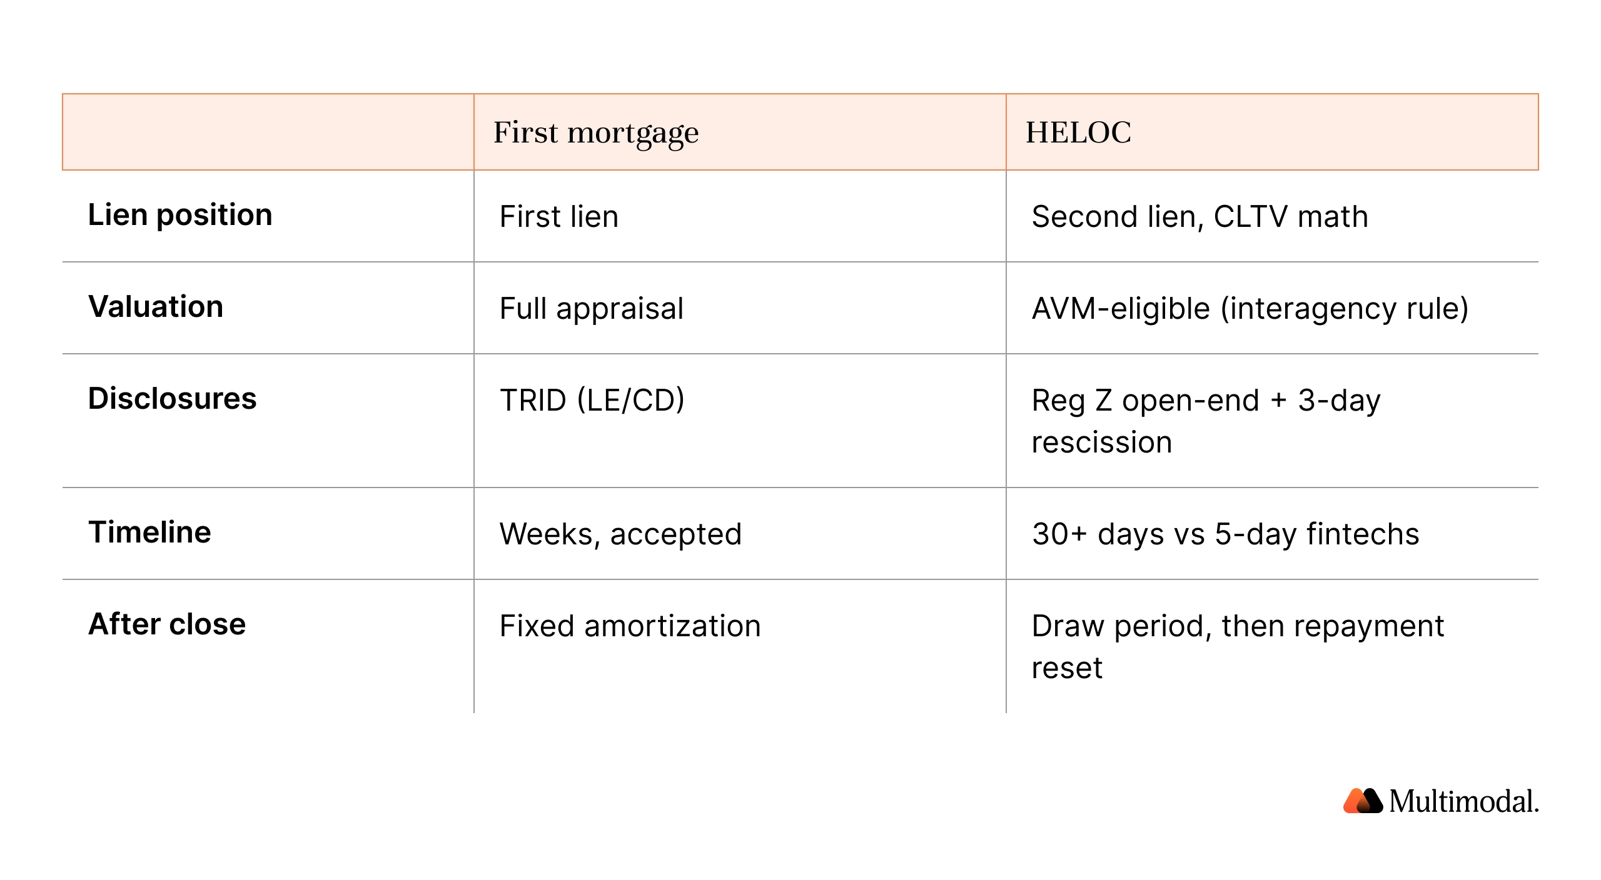
Task: Select the Fixed amortization cell
Action: coord(740,646)
